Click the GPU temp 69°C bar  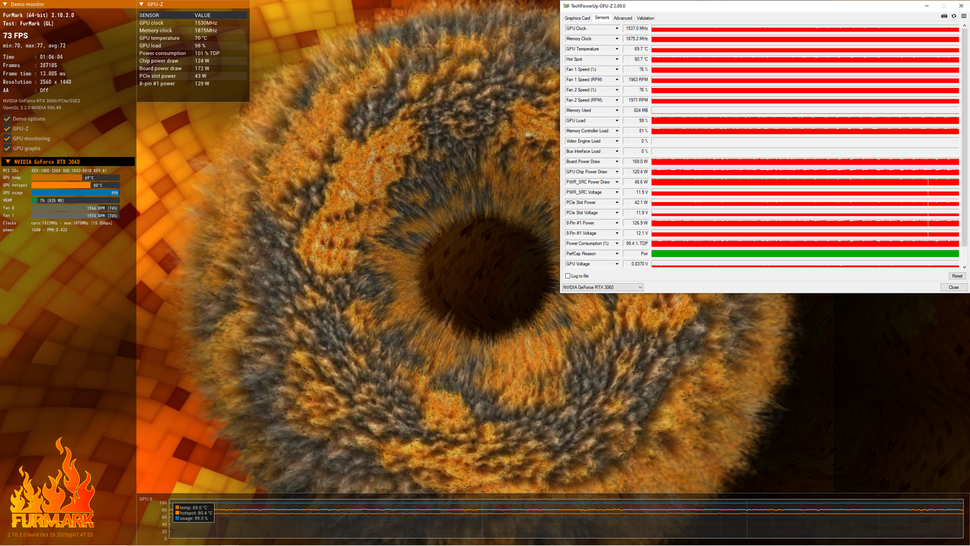(75, 178)
